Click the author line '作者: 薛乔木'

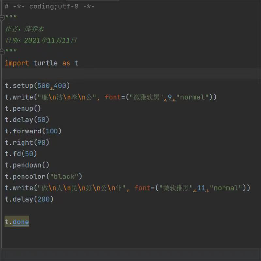pyautogui.click(x=24, y=29)
